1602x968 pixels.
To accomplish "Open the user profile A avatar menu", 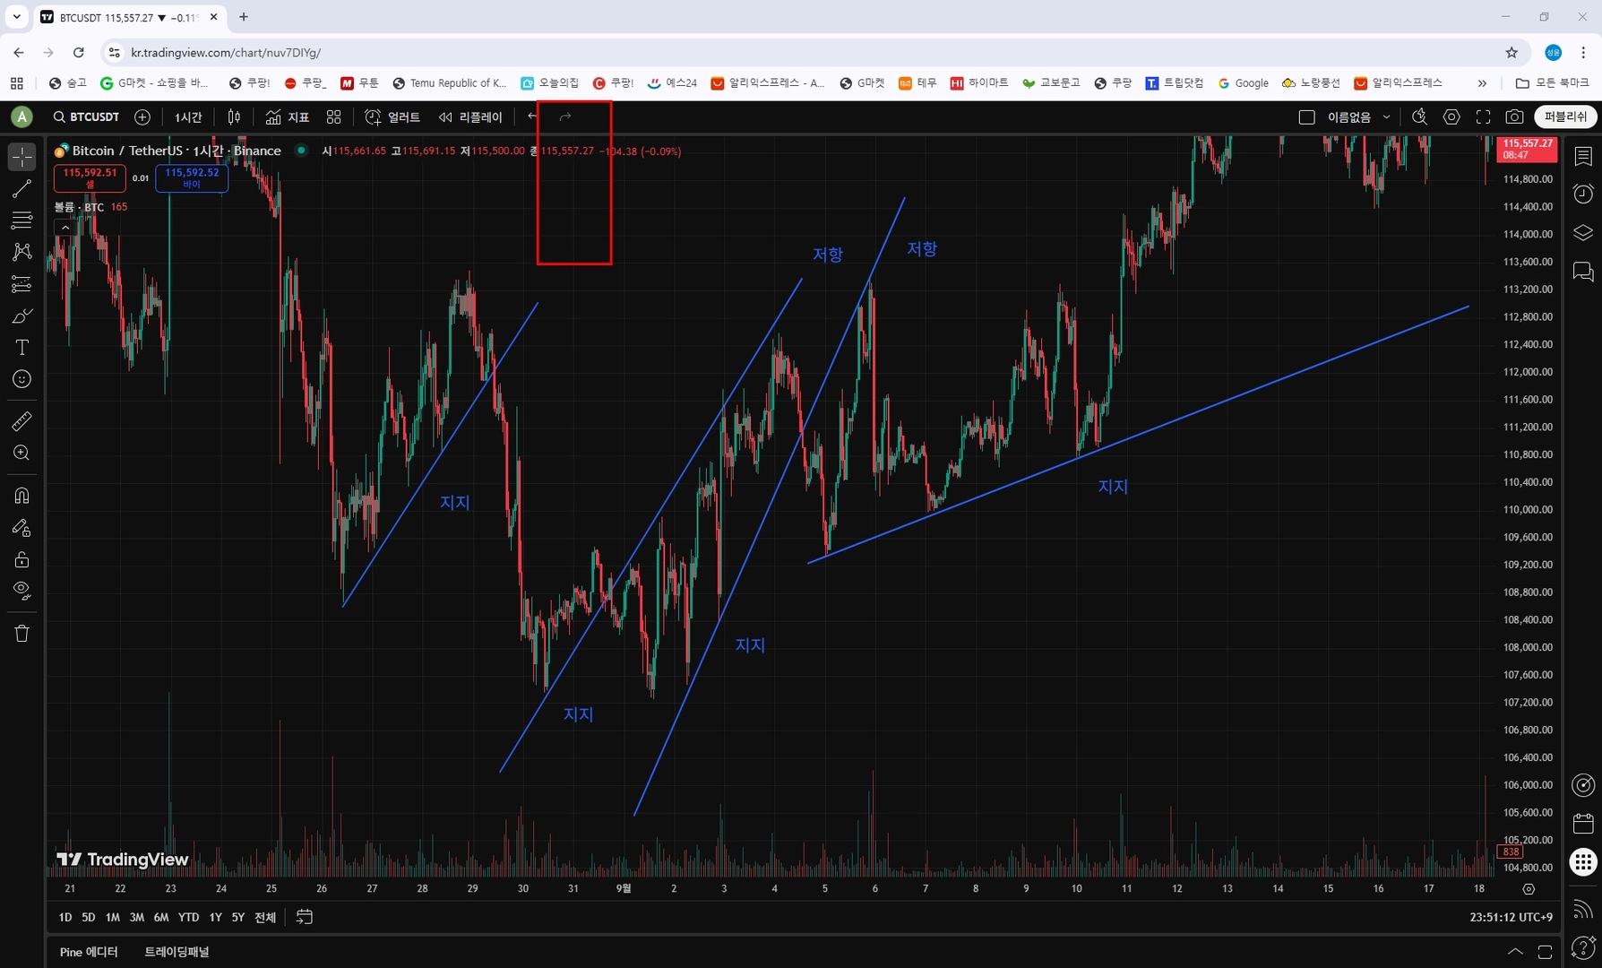I will (22, 117).
